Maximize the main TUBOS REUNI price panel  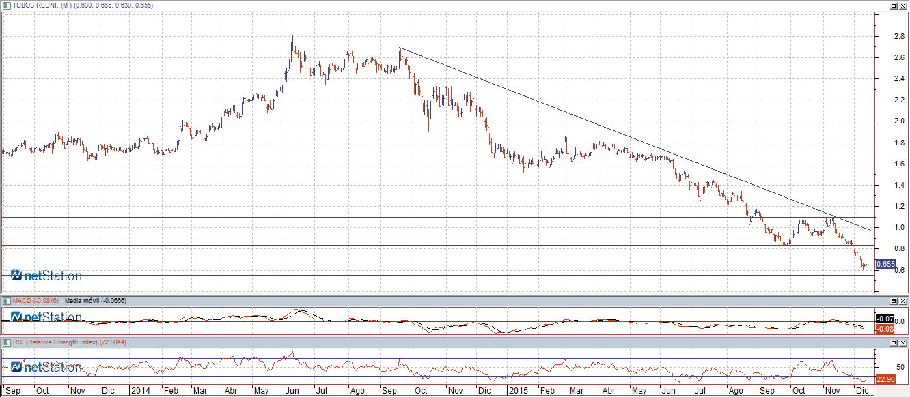894,5
